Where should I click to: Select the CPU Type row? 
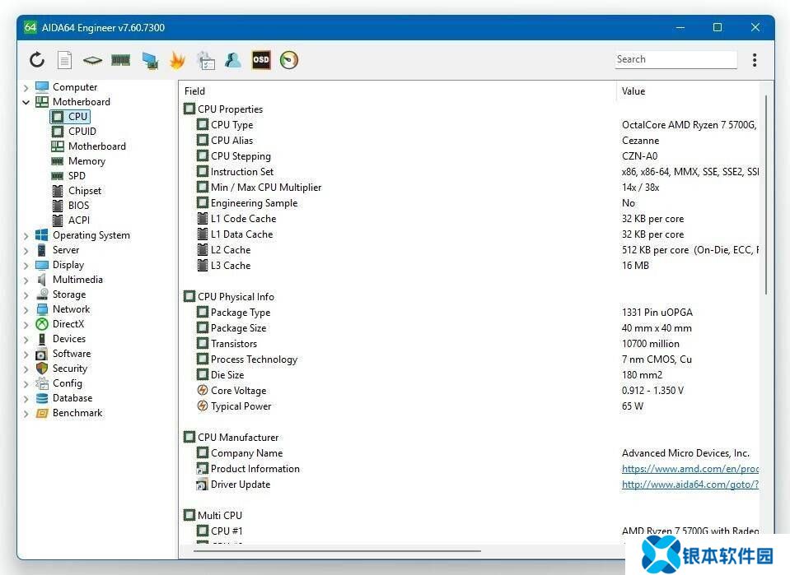pyautogui.click(x=471, y=125)
